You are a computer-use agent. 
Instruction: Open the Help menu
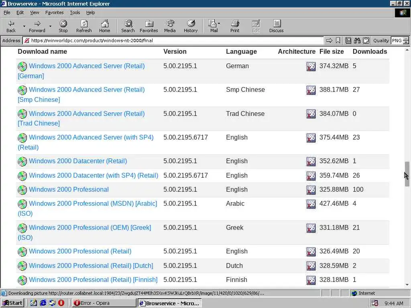(90, 12)
